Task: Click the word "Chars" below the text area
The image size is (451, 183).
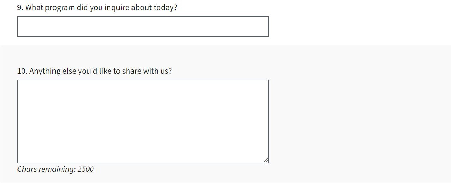Action: (x=27, y=169)
